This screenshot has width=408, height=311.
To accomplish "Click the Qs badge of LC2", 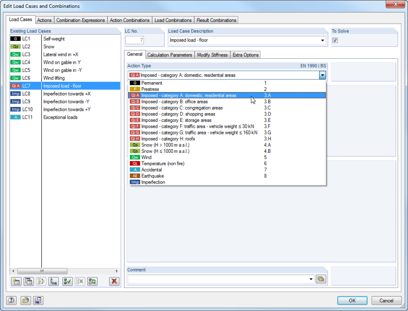I will 16,47.
